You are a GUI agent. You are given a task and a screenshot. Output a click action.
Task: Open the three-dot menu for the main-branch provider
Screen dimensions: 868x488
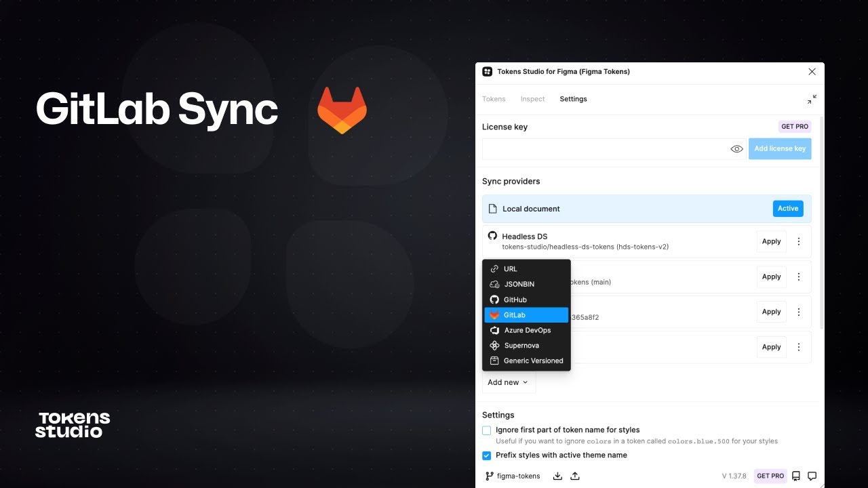point(799,277)
